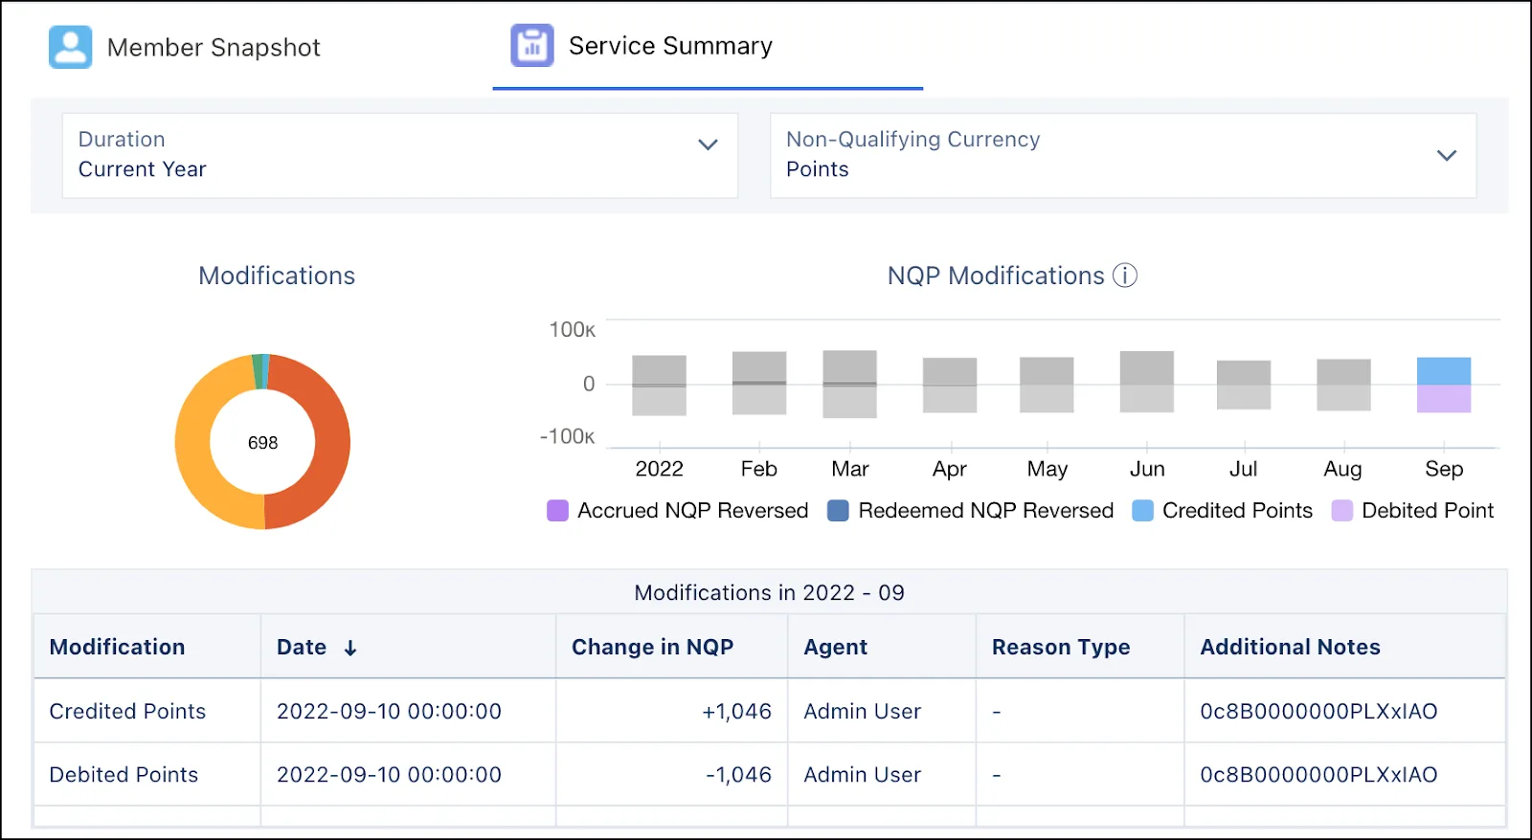1532x840 pixels.
Task: Click the NQP Modifications chart title
Action: pyautogui.click(x=996, y=276)
